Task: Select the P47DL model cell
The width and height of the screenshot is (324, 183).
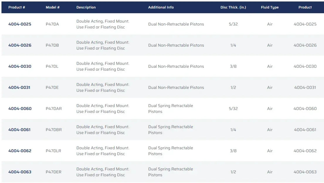Action: [x=52, y=66]
